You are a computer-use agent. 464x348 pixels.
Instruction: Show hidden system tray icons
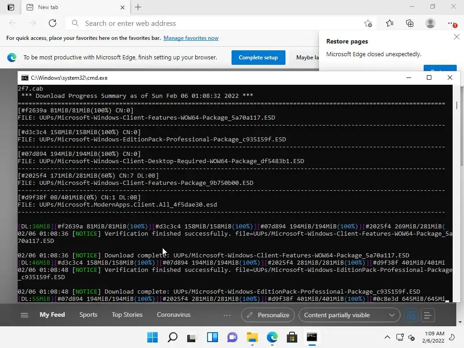pos(387,337)
